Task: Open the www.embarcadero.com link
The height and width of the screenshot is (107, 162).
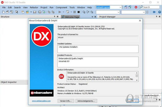Action: coord(41,101)
